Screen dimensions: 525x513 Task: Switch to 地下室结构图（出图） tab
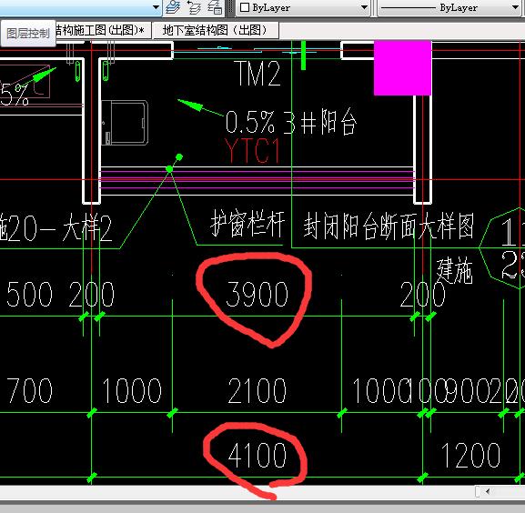(216, 30)
